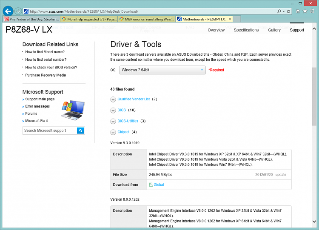
Task: Click the ASUS site icon in address bar
Action: tap(26, 11)
